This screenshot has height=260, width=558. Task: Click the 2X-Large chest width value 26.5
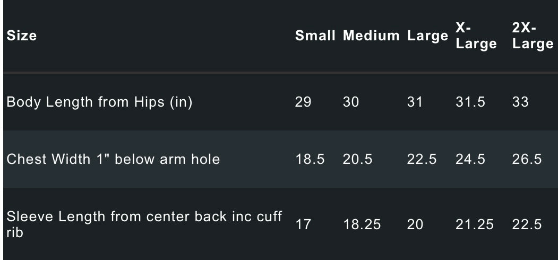pos(527,159)
